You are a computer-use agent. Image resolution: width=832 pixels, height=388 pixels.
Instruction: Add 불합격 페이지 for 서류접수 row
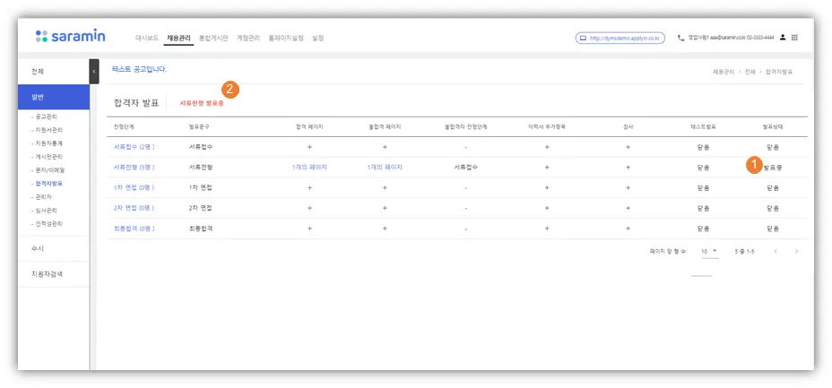click(x=385, y=147)
